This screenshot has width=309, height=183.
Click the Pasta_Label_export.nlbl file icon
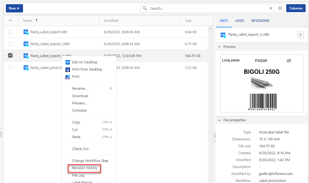click(26, 32)
